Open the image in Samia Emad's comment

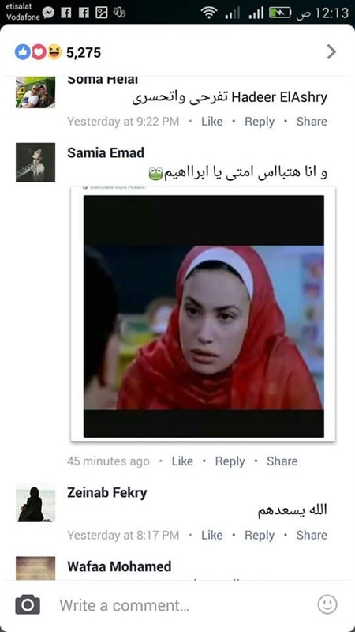tap(204, 315)
